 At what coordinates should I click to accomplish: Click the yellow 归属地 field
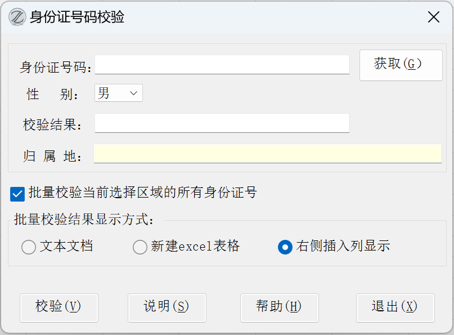click(268, 154)
